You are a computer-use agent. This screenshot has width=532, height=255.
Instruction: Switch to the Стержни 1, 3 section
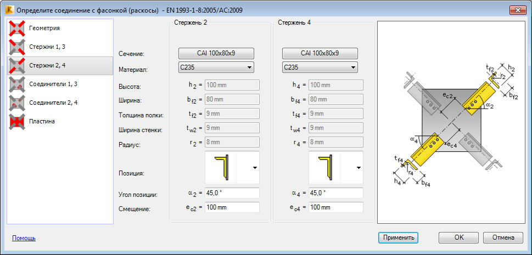click(60, 47)
